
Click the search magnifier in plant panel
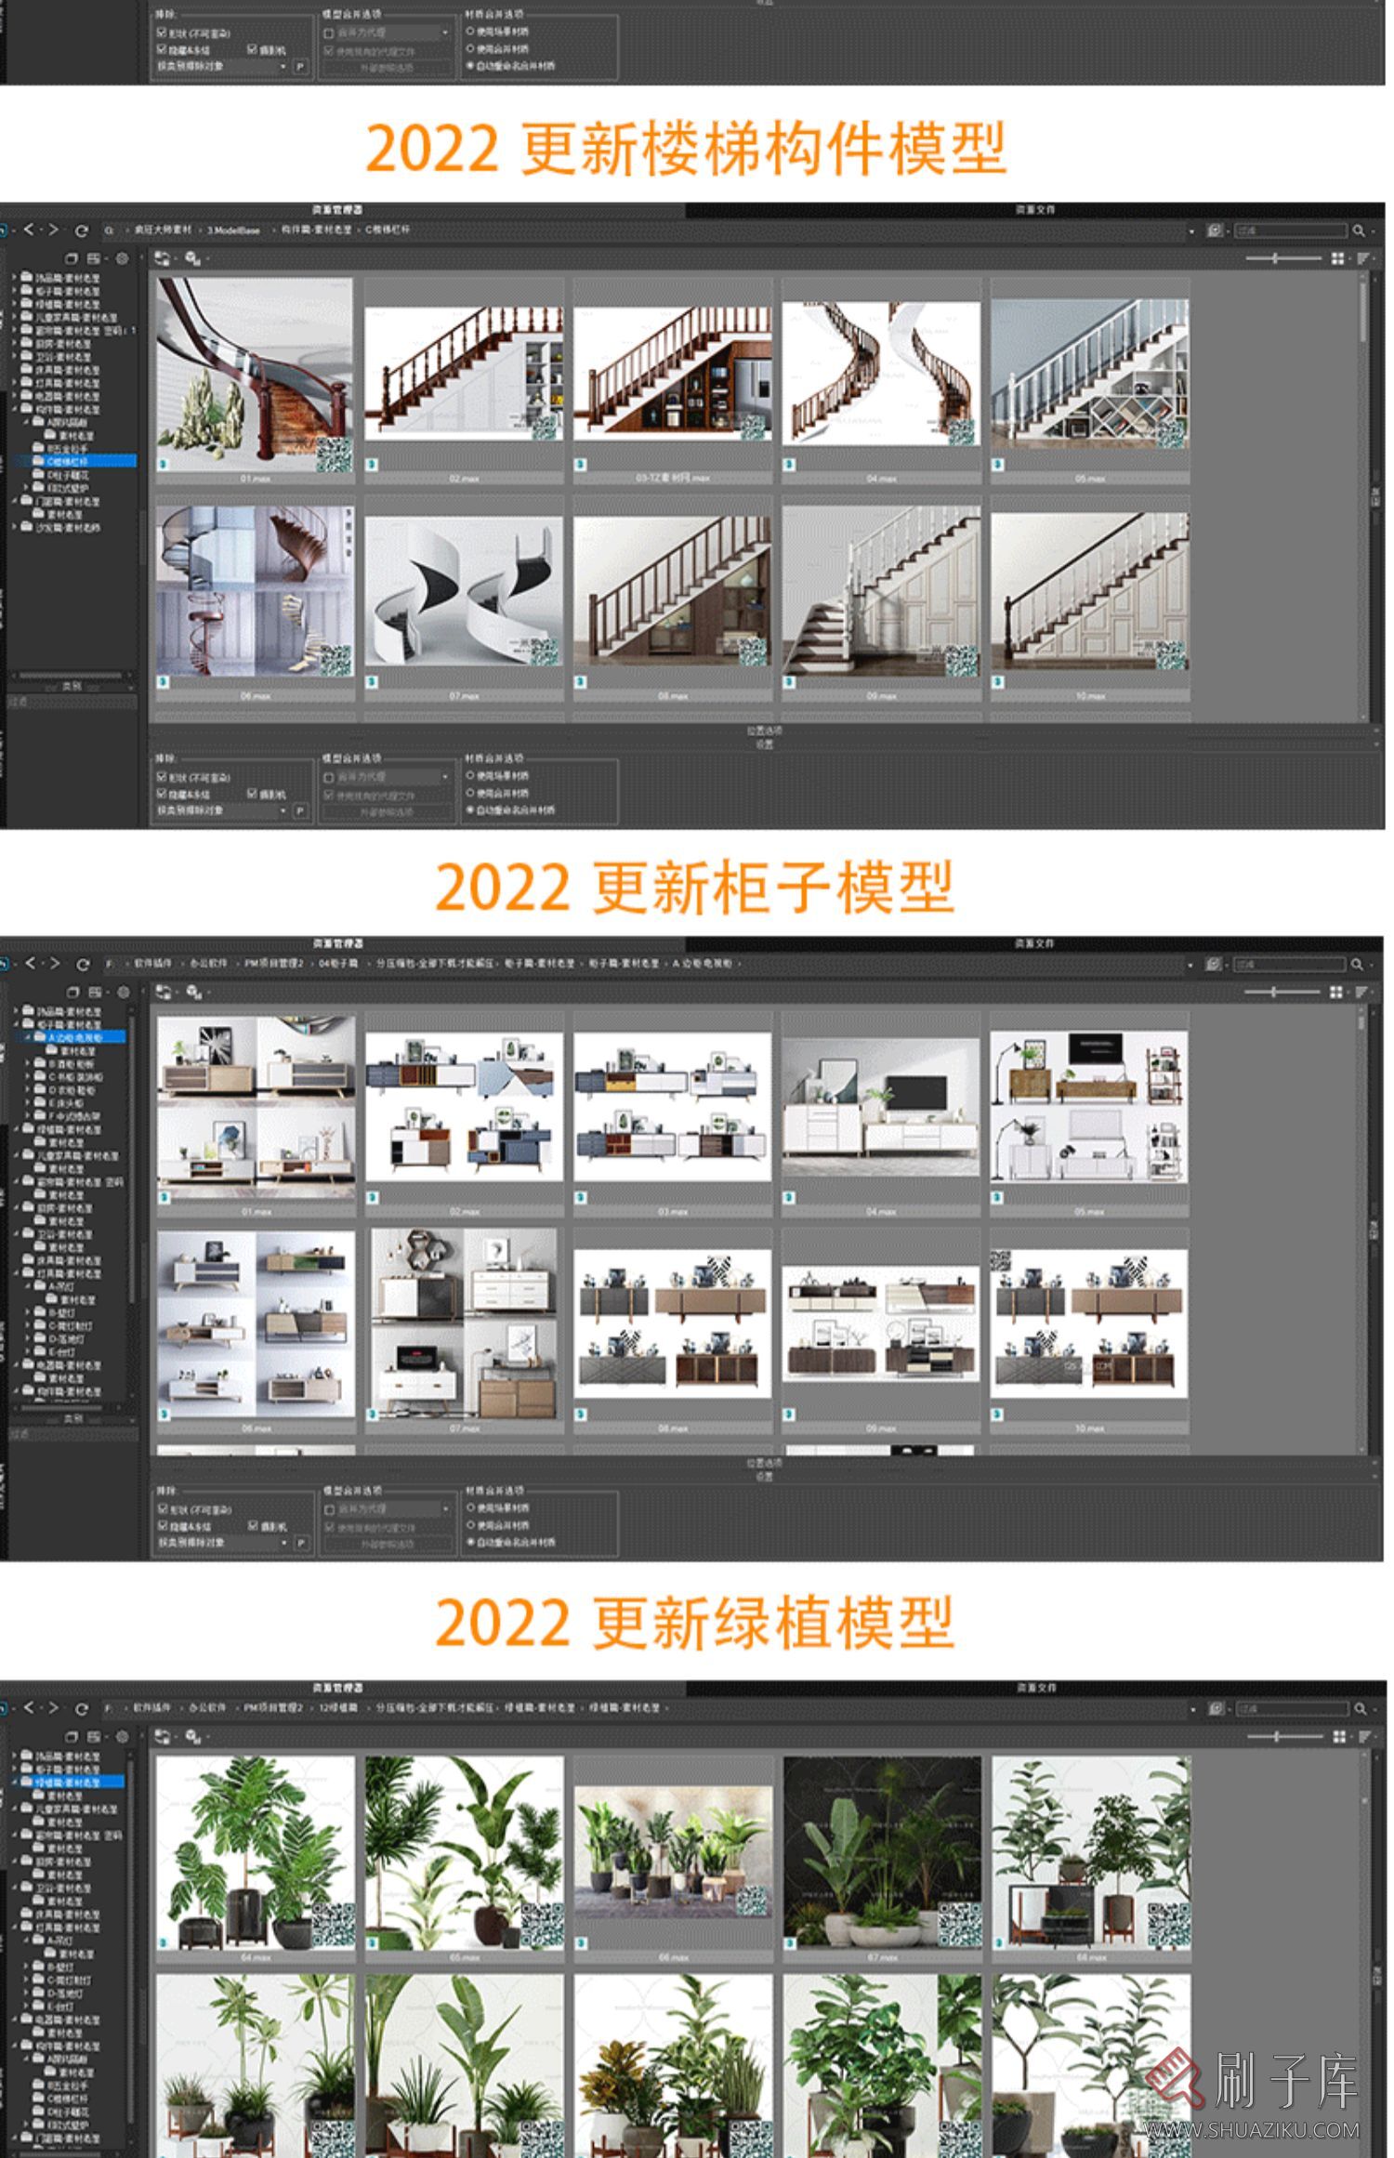1360,1708
